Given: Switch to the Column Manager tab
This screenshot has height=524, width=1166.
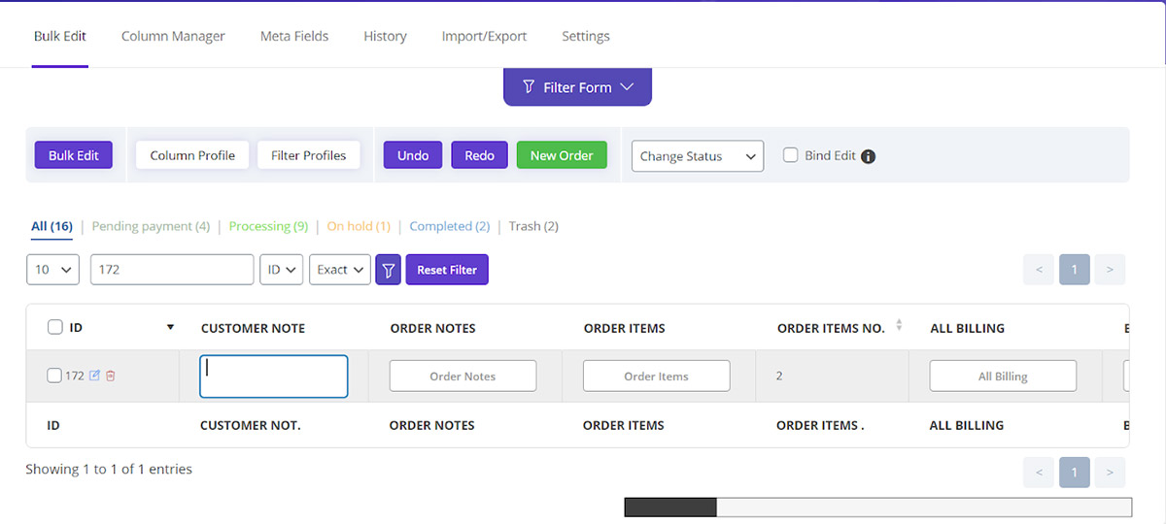Looking at the screenshot, I should [x=173, y=36].
